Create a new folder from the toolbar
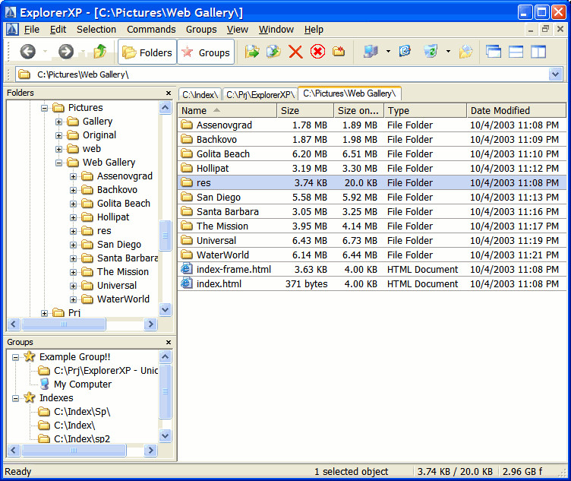Viewport: 571px width, 481px height. pos(339,52)
